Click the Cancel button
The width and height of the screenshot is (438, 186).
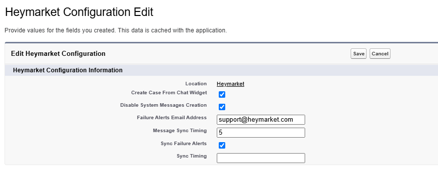click(x=380, y=53)
